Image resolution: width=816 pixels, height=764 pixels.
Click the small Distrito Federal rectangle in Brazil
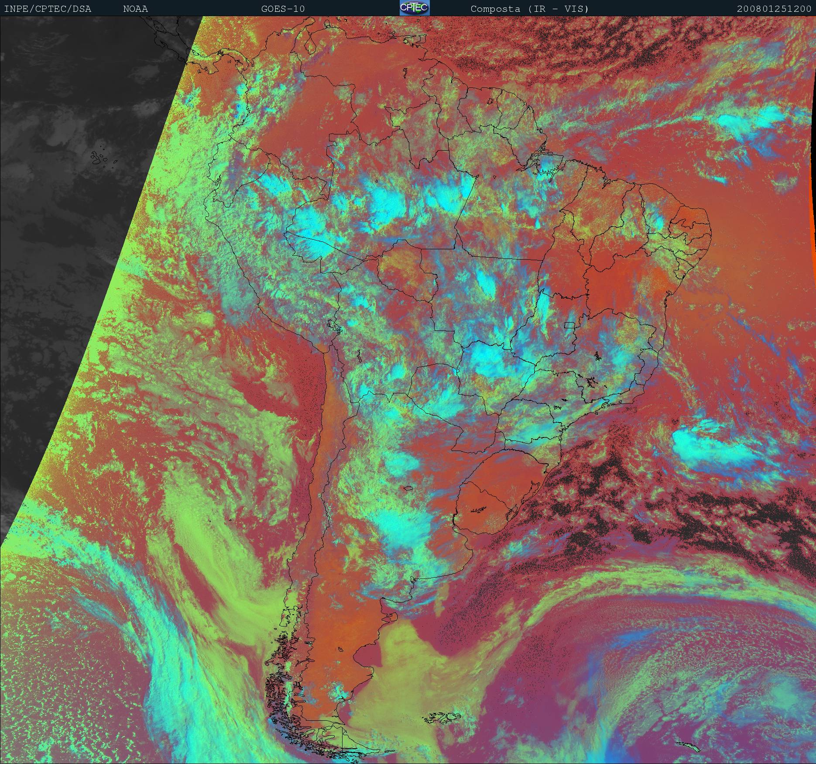click(569, 325)
